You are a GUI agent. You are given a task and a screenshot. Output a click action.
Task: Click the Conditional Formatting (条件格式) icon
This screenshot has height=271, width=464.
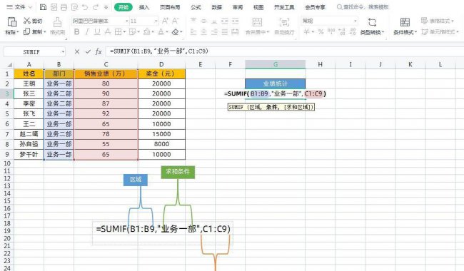[405, 22]
